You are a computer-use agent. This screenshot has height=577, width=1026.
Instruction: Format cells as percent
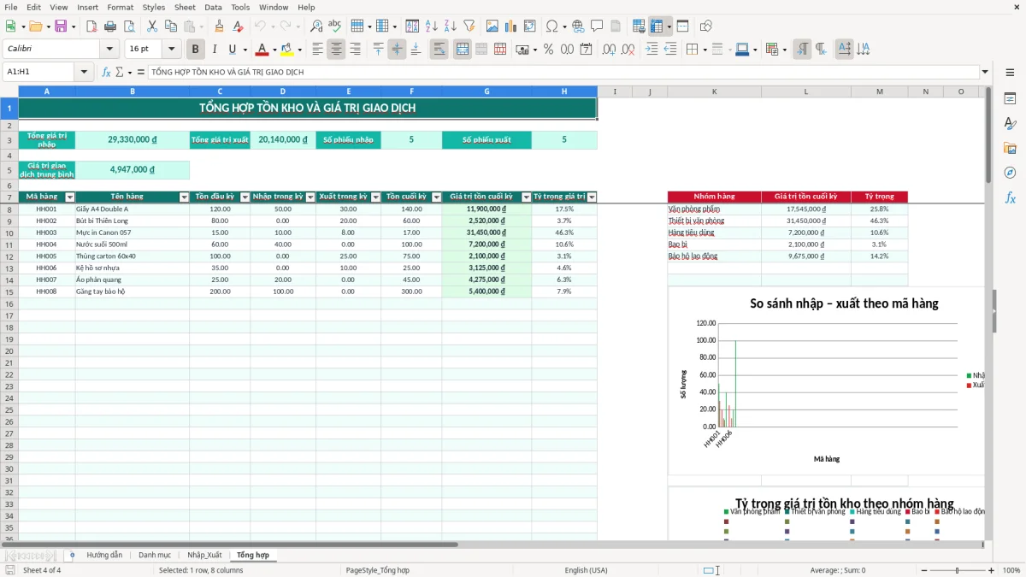click(548, 50)
